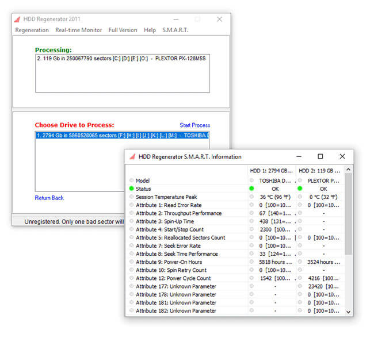Screen dimensions: 374x338
Task: Close the S.M.A.R.T. Information window
Action: pos(342,156)
